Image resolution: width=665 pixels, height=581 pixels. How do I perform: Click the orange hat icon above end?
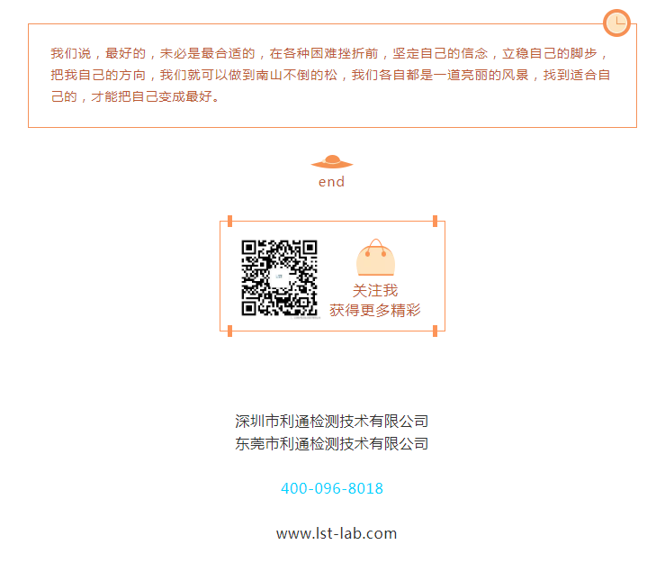pyautogui.click(x=332, y=162)
